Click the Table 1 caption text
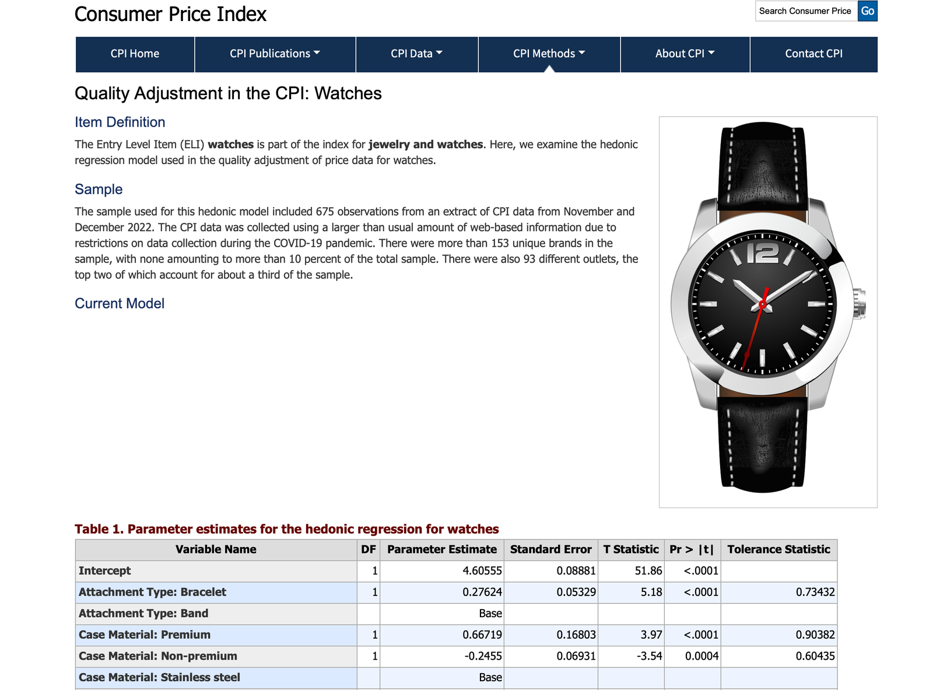Viewport: 933px width, 690px height. (286, 529)
